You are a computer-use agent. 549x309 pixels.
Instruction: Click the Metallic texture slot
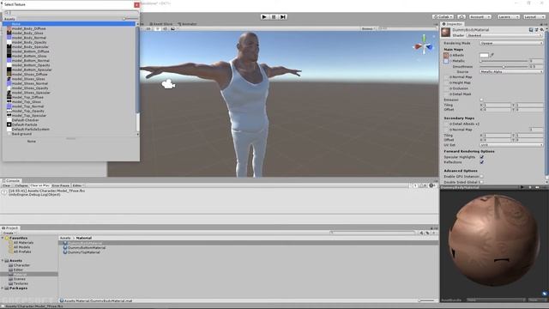coord(446,61)
